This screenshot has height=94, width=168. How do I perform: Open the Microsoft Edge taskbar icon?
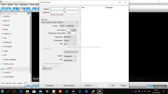[21, 91]
